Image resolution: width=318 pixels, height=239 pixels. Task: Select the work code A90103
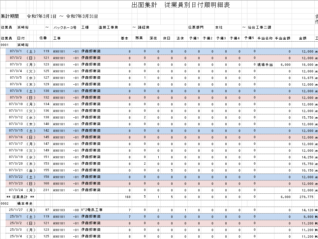pos(59,210)
